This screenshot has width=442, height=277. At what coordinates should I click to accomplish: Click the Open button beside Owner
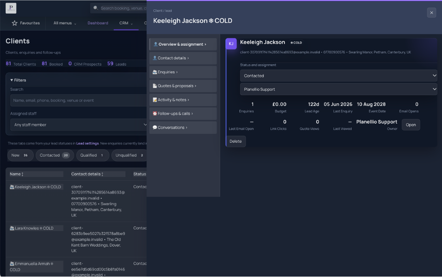coord(411,125)
